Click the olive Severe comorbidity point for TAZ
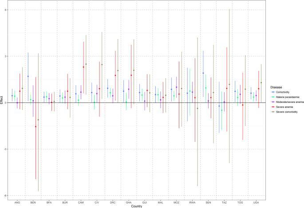The image size is (304, 208). 229,84
